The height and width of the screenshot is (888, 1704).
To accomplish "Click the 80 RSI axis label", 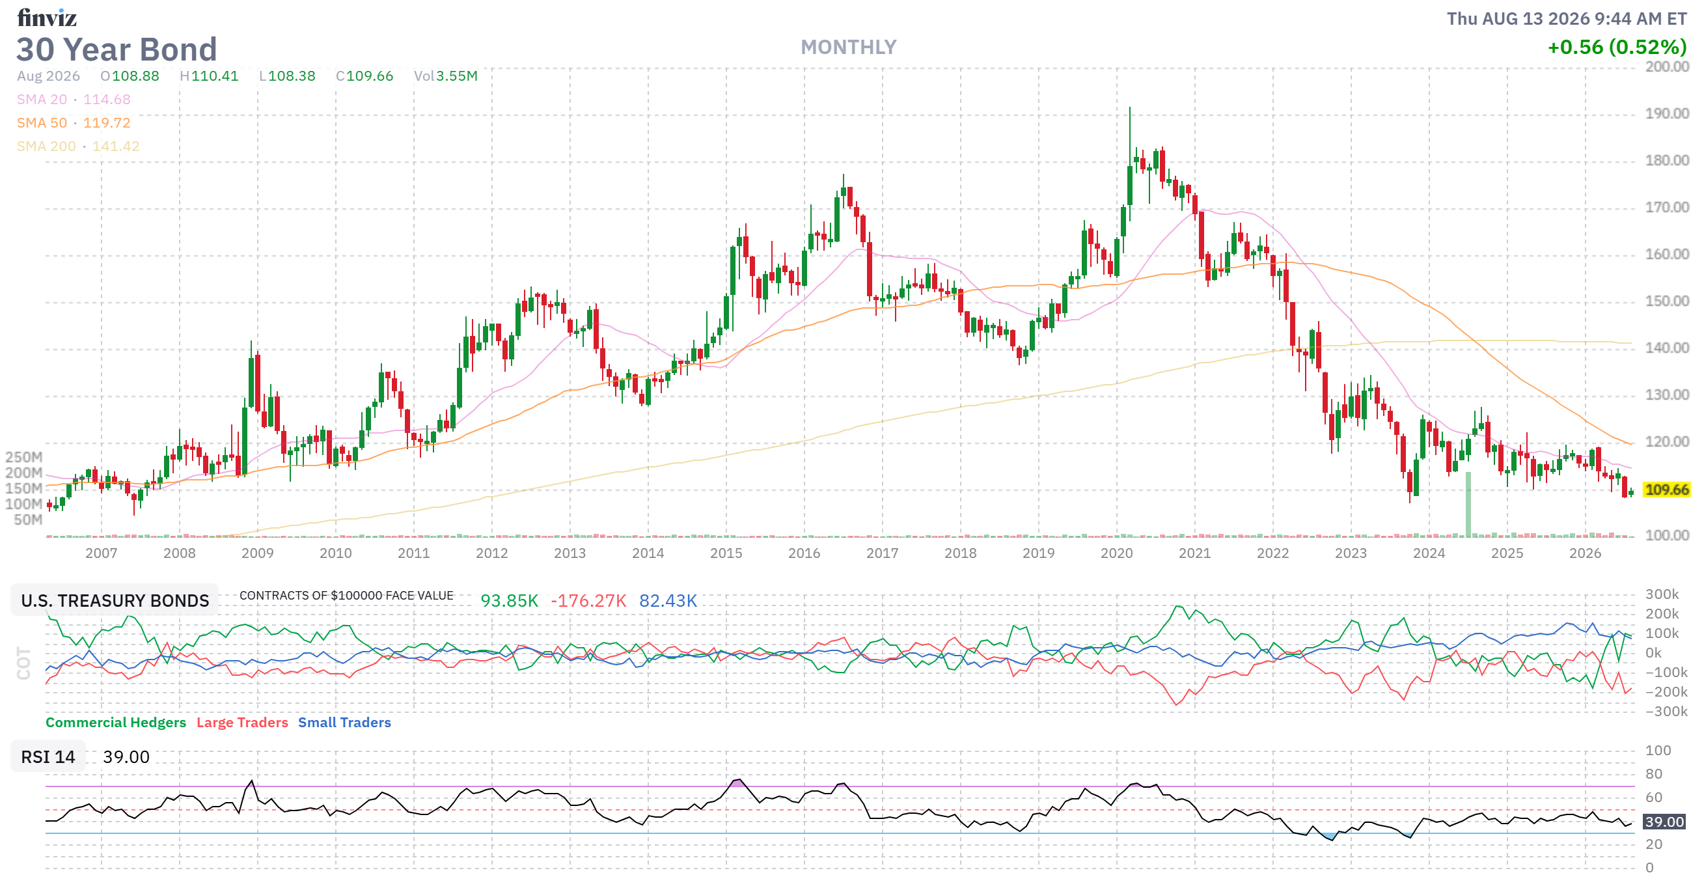I will tap(1654, 774).
